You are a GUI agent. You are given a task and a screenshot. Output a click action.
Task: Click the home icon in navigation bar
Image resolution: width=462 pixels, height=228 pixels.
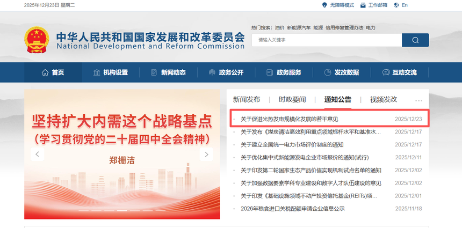[45, 72]
